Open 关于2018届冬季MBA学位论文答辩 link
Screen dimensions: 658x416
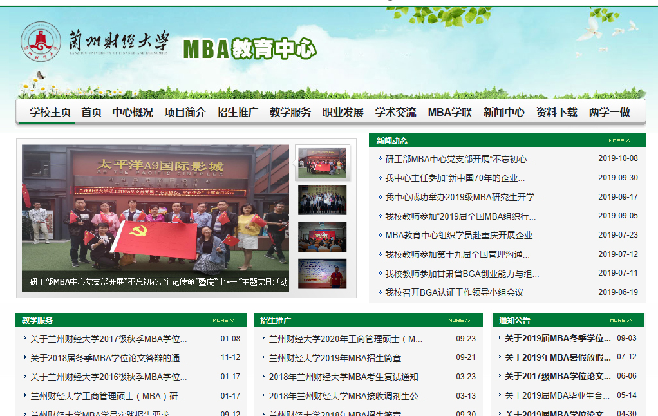click(x=108, y=358)
